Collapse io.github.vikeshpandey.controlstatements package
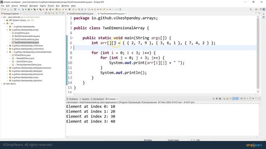The height and width of the screenshot is (149, 266). (7, 52)
